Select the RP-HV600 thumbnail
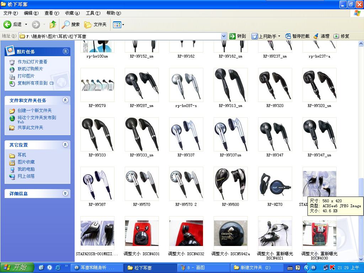The height and width of the screenshot is (273, 364). 230,184
